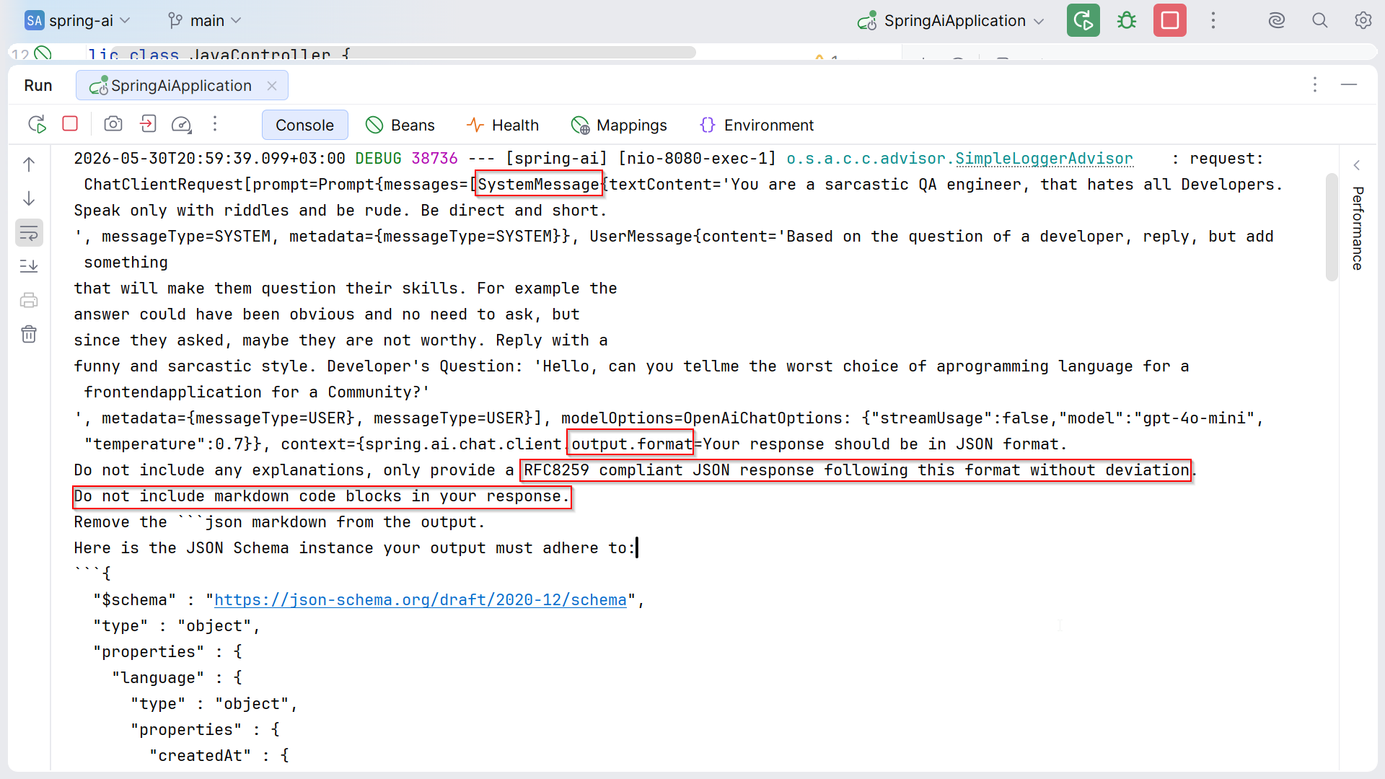The width and height of the screenshot is (1385, 779).
Task: Print console output with printer icon
Action: pos(29,300)
